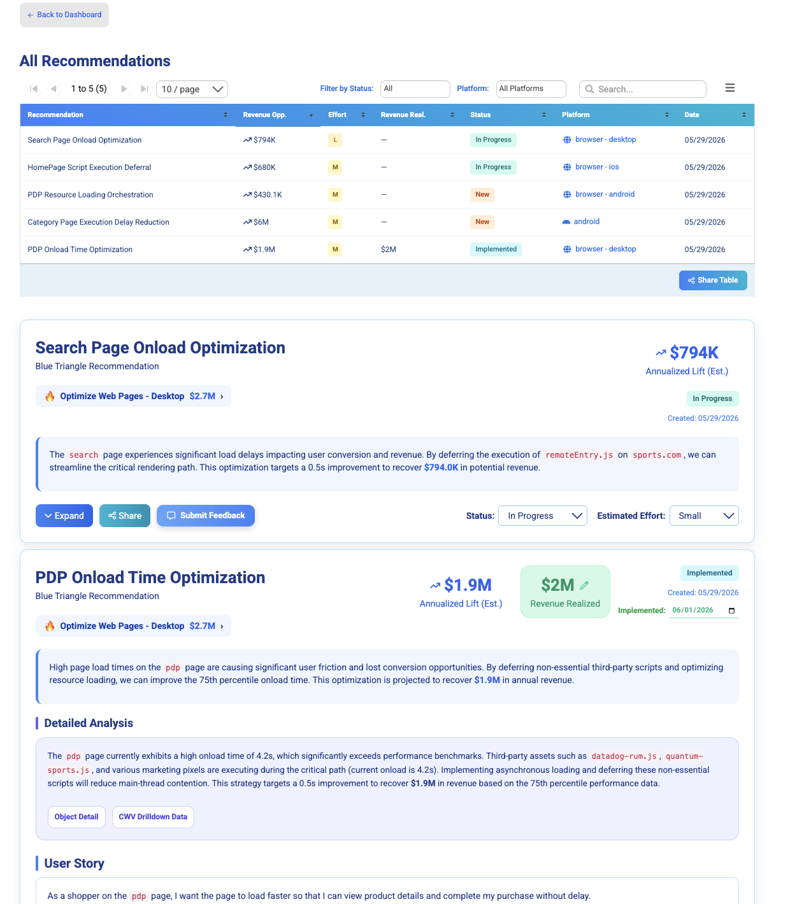790x904 pixels.
Task: Click trend arrow icon next to $6M
Action: coord(247,222)
